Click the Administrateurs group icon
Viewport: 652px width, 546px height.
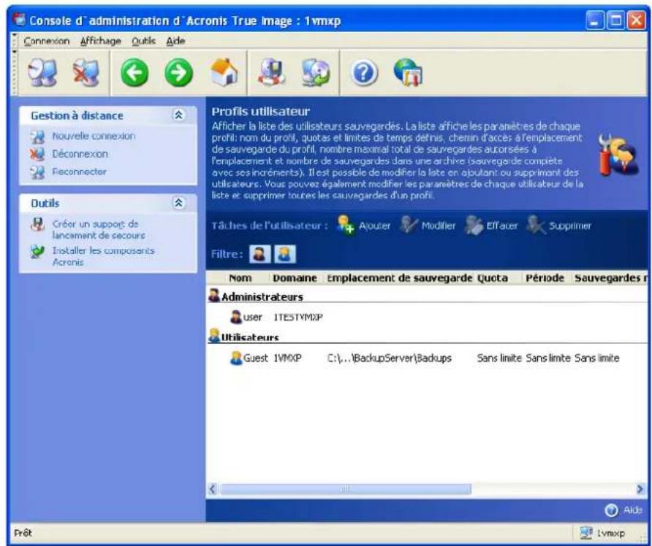point(214,296)
